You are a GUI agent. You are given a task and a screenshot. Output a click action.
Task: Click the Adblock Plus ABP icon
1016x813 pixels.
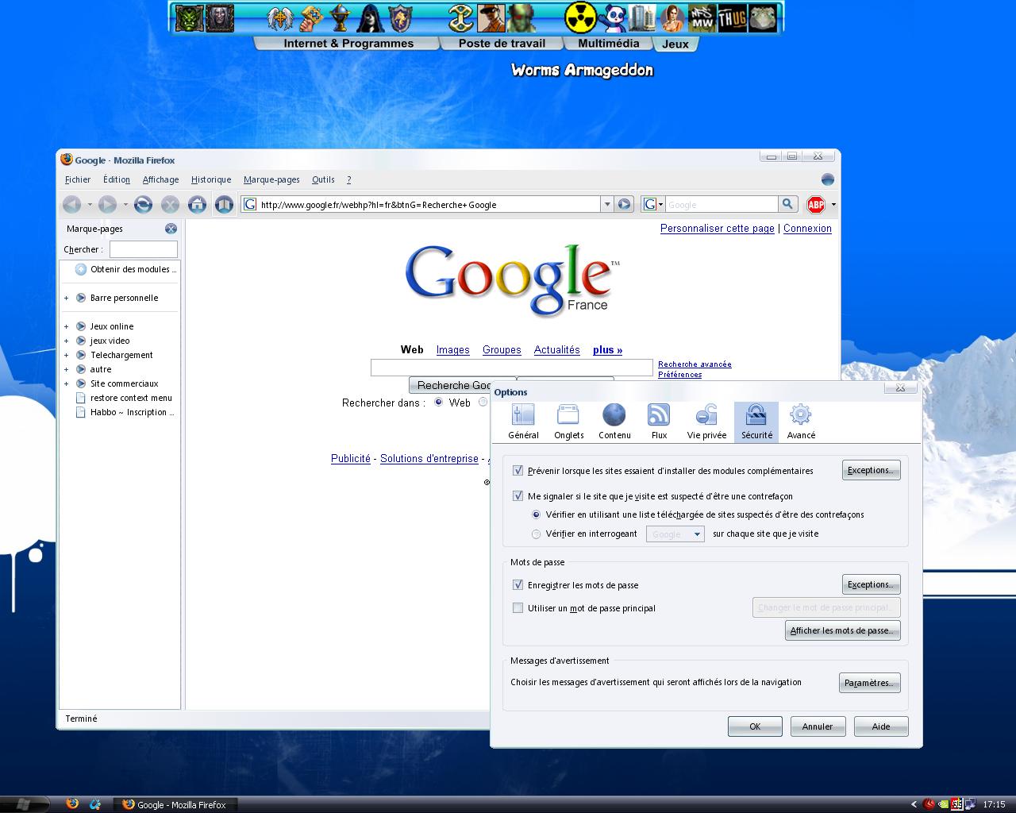coord(815,205)
